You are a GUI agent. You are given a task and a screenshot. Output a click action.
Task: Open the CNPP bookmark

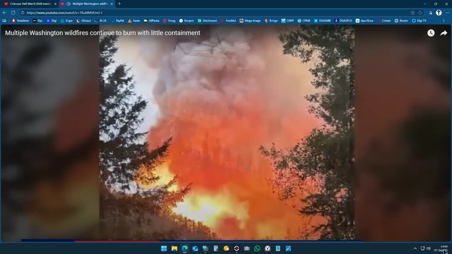287,21
